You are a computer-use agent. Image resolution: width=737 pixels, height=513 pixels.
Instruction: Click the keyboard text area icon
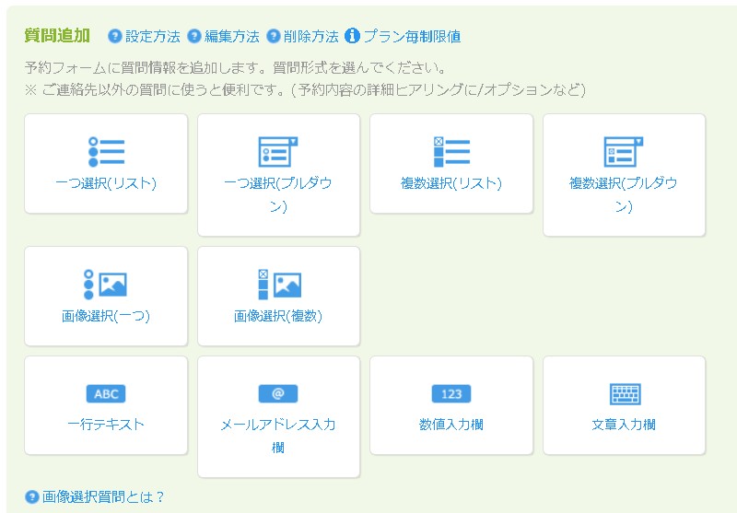[624, 394]
